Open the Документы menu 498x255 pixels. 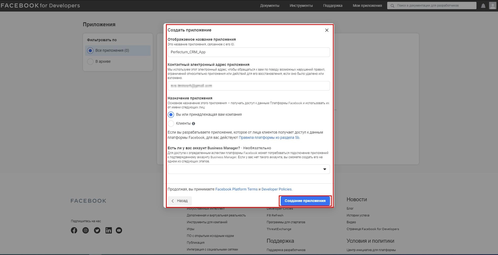(x=270, y=6)
